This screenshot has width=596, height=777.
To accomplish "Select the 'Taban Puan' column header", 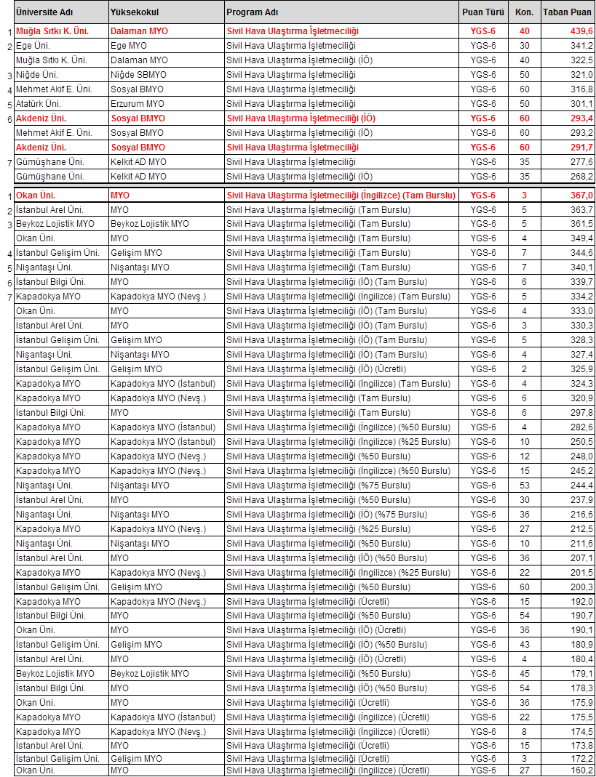I will [567, 12].
